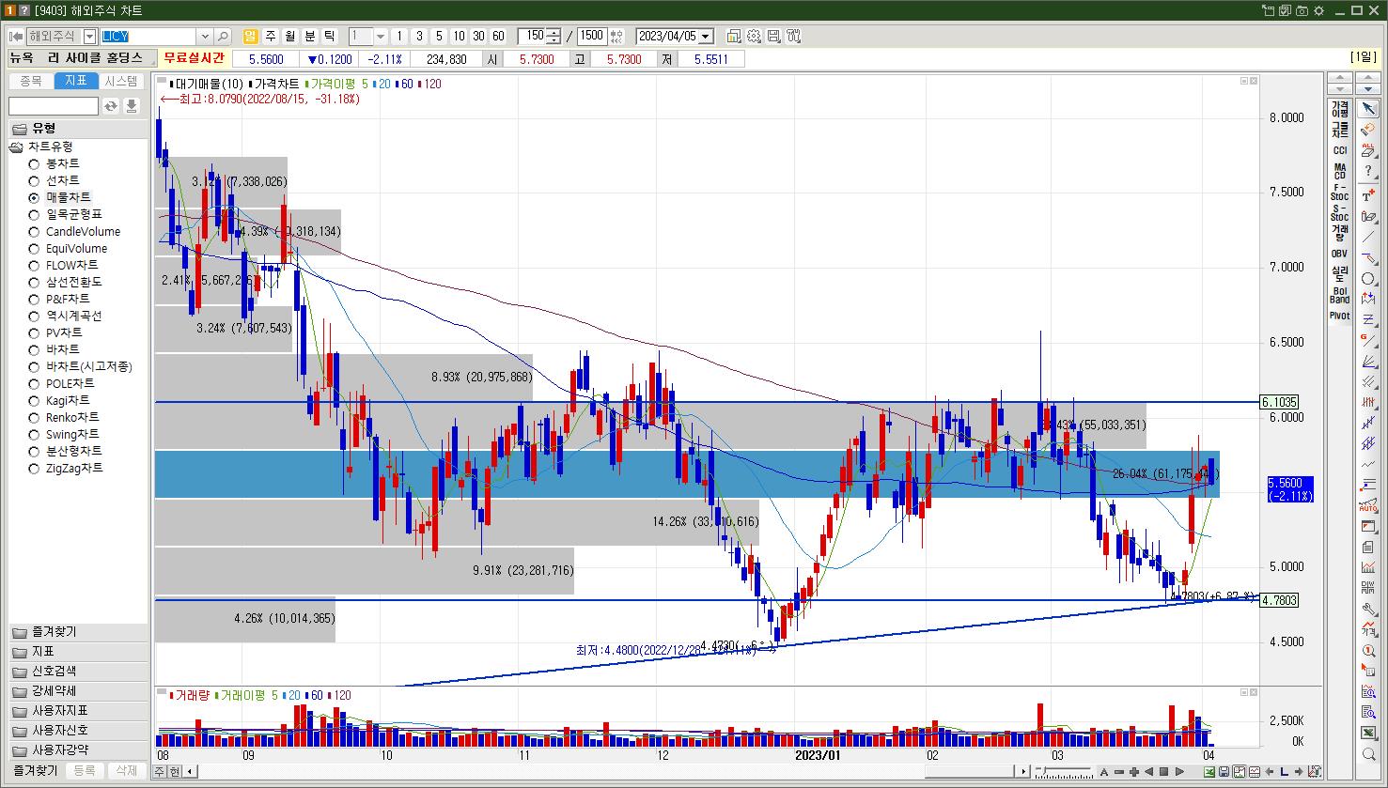
Task: Select the 봉차트 chart type
Action: [x=55, y=163]
